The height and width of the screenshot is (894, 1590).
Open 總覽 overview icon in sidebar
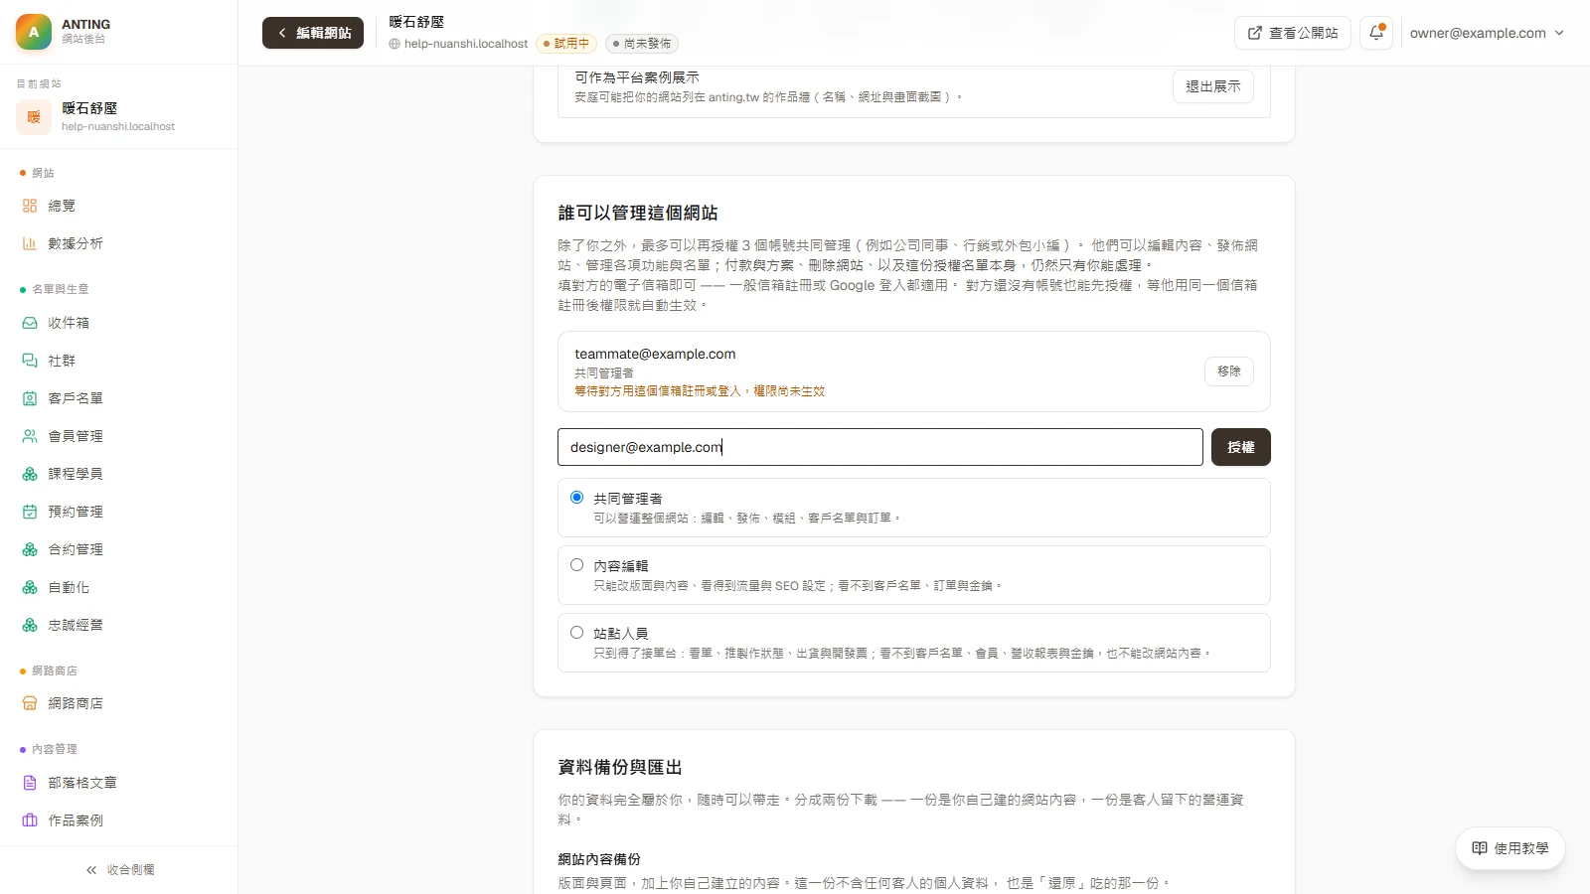(x=30, y=206)
